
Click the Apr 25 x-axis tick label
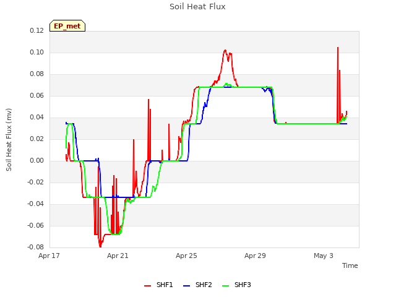click(x=186, y=256)
